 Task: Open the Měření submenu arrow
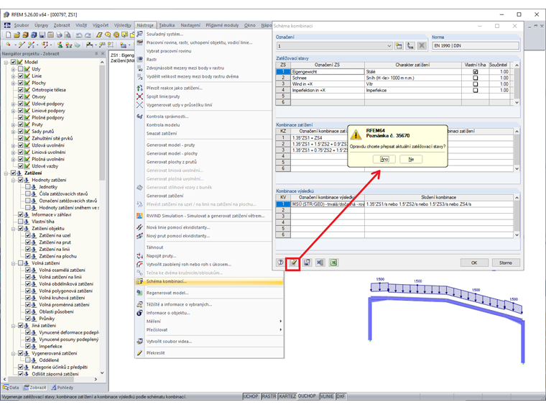coord(280,321)
